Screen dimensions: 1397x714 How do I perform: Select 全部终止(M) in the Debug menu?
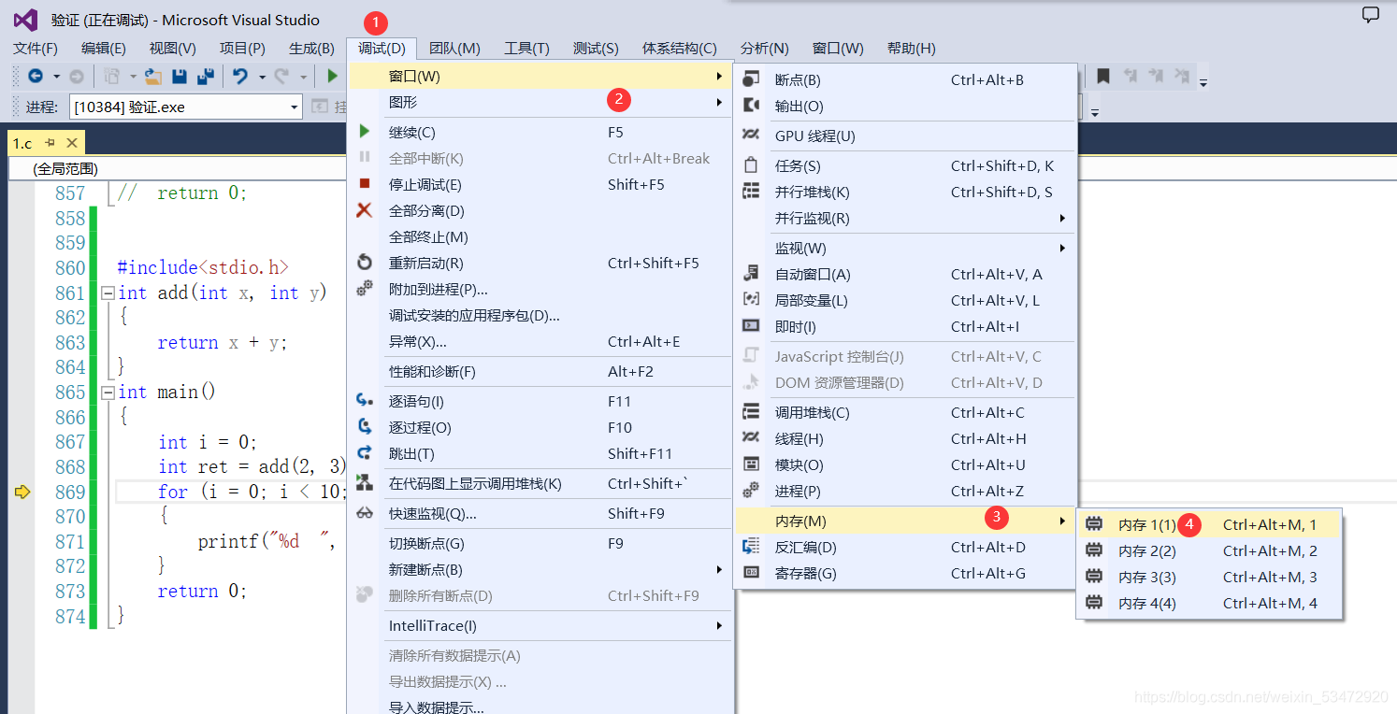point(540,236)
